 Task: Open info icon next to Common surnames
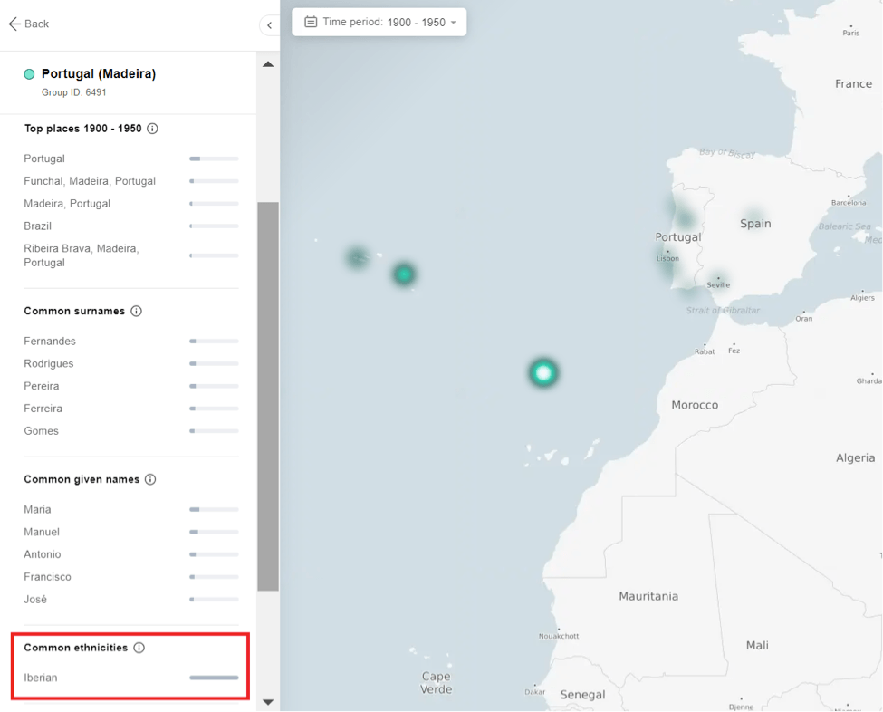coord(136,311)
